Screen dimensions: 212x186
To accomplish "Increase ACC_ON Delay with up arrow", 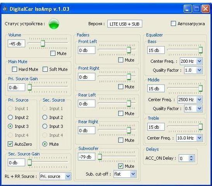I will 191,157.
